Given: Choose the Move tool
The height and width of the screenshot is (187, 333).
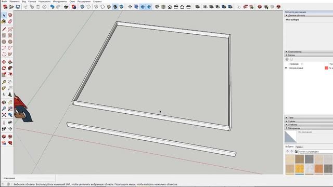Looking at the screenshot, I should click(x=4, y=62).
